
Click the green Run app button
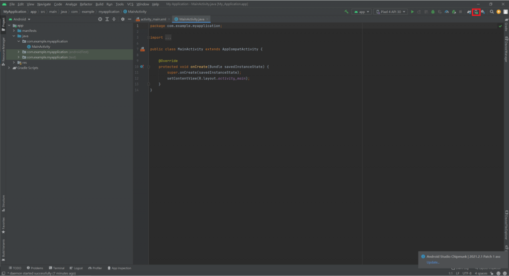coord(412,11)
